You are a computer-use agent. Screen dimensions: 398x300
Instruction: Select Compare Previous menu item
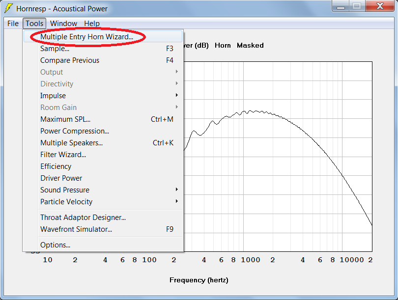(x=103, y=60)
